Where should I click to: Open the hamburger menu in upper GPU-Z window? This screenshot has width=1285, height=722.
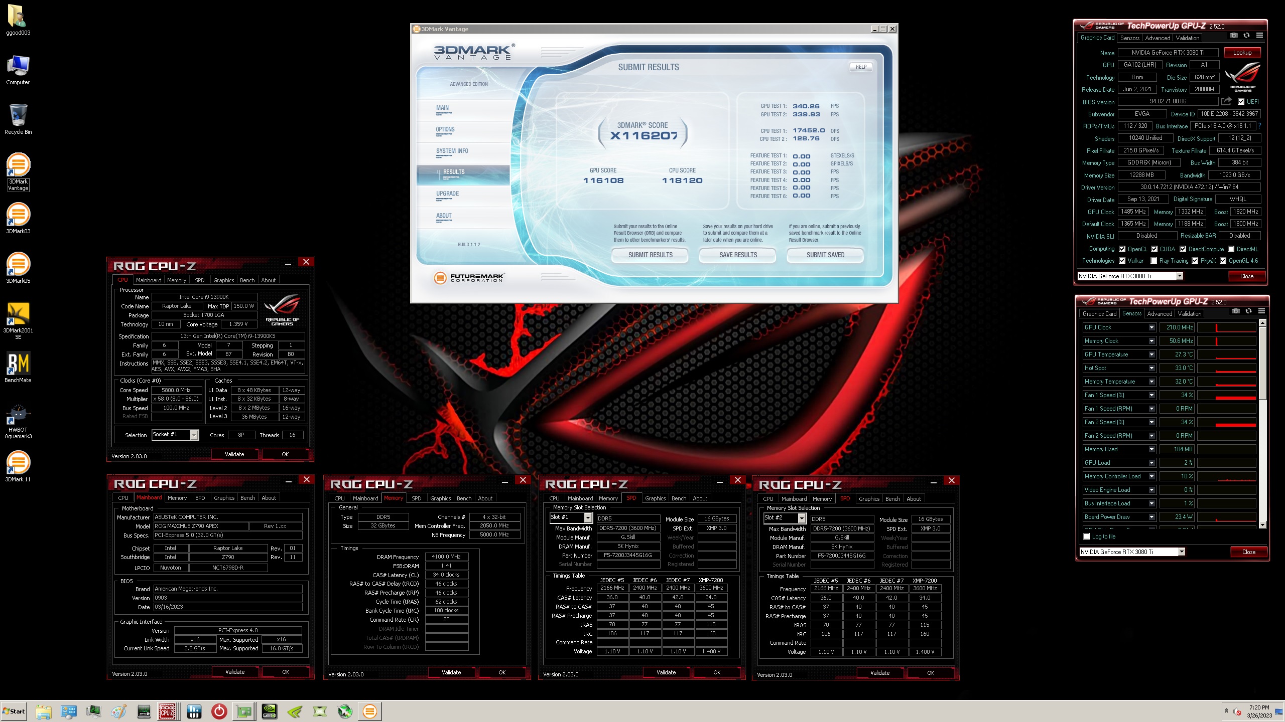tap(1259, 36)
